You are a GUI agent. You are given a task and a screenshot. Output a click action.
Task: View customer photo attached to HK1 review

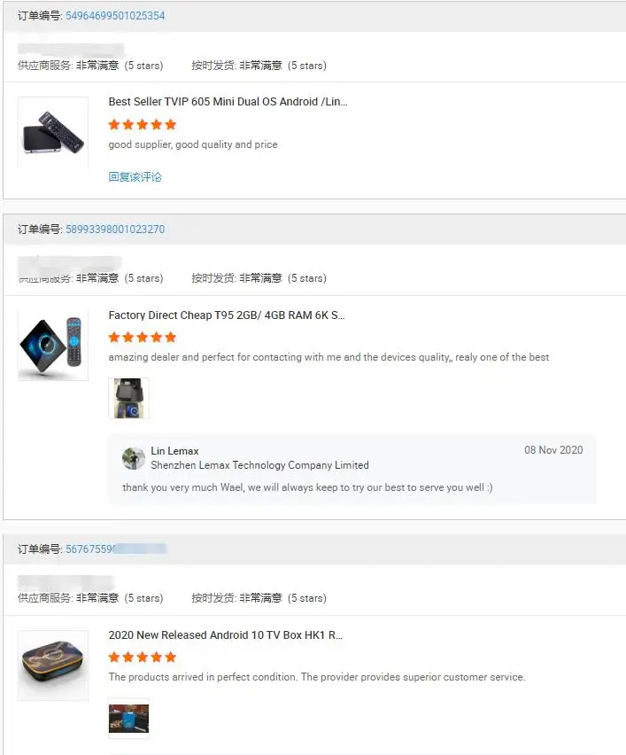coord(128,718)
